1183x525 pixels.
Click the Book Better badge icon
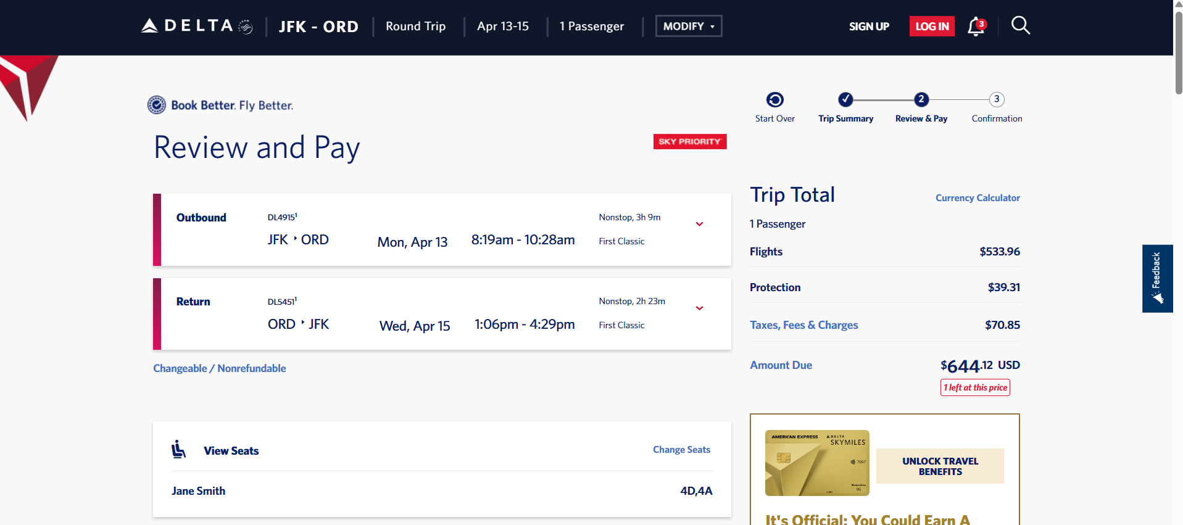(157, 105)
